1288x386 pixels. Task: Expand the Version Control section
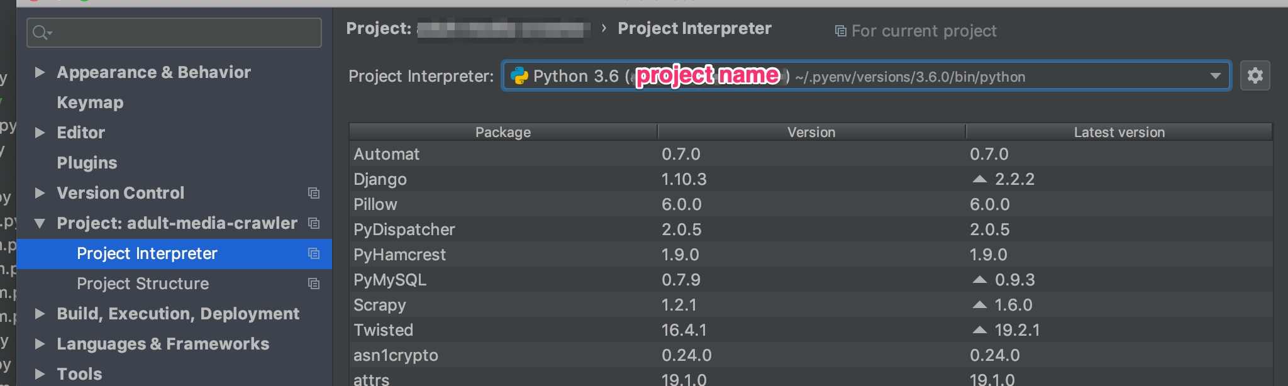pos(40,193)
